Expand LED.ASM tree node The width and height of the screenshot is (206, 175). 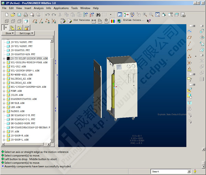4,107
